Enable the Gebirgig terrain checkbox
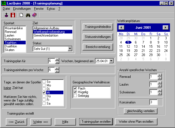 pos(75,96)
